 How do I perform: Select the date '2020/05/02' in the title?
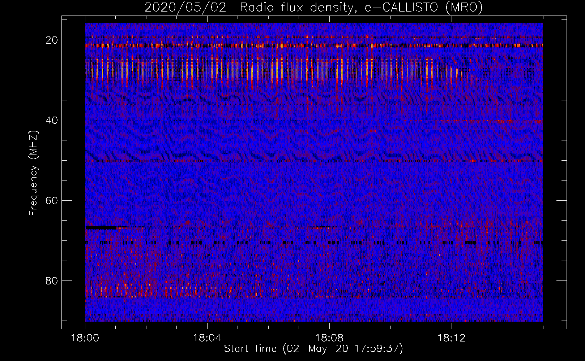[x=185, y=8]
